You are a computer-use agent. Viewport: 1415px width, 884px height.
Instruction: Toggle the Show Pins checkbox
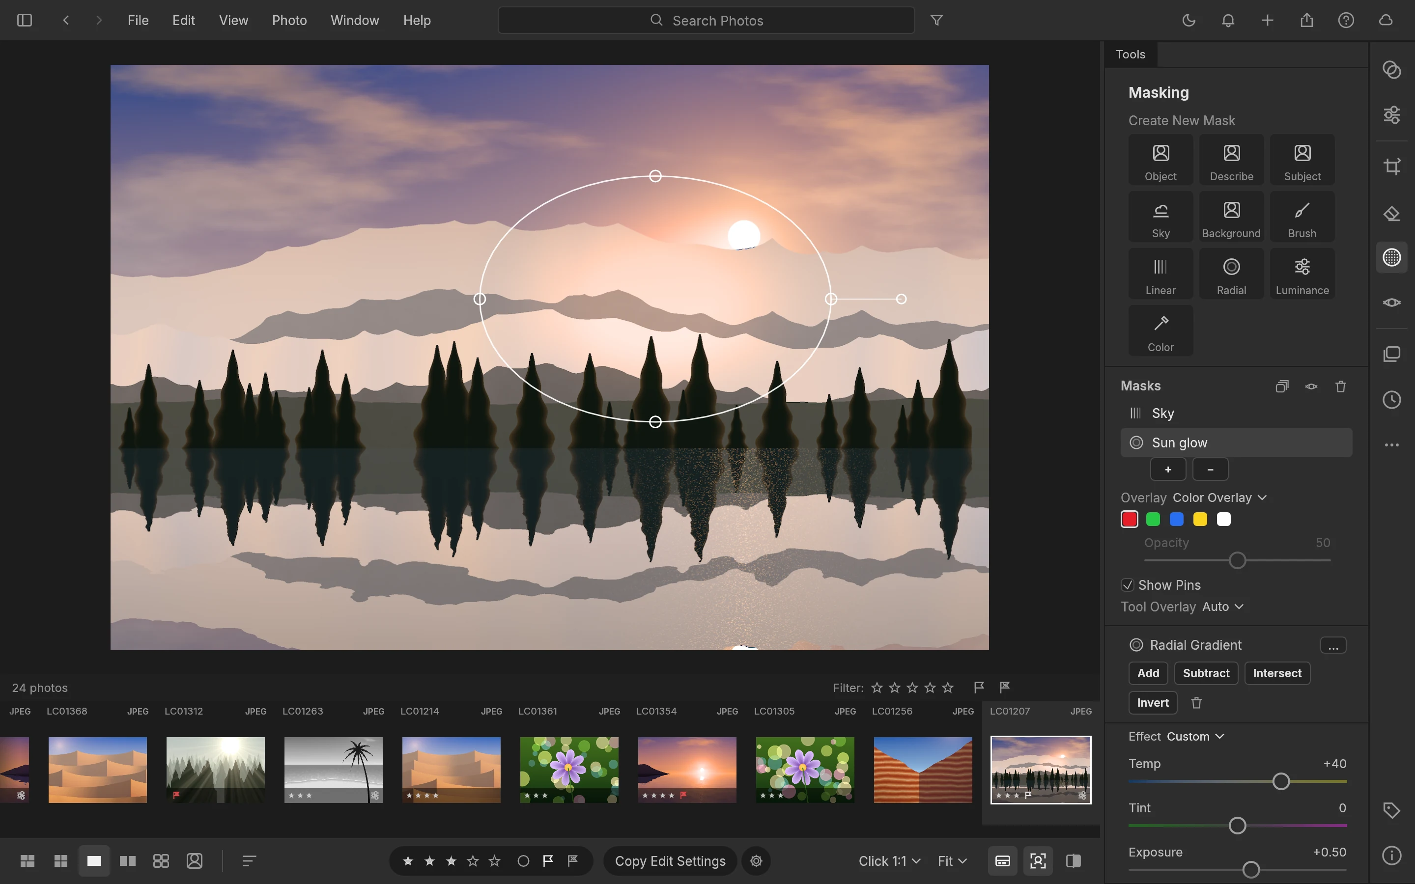1127,585
